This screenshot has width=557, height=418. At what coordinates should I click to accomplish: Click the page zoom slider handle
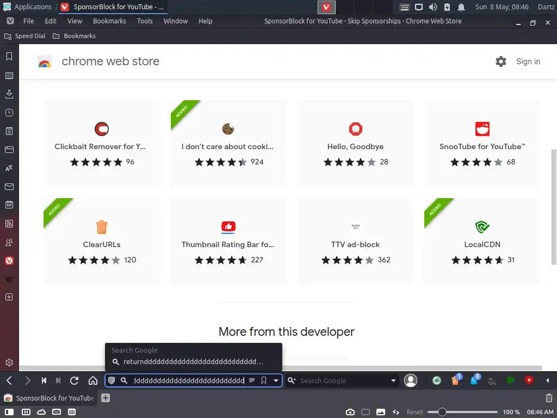[442, 412]
